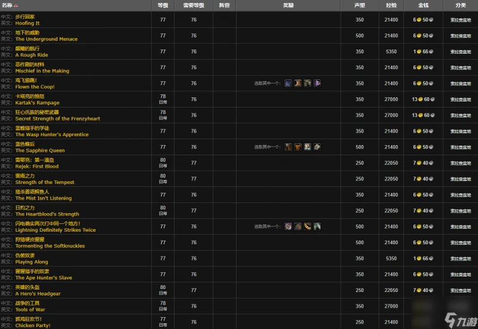
Task: Click last reward icon in Flown the Coop! row
Action: click(x=317, y=84)
